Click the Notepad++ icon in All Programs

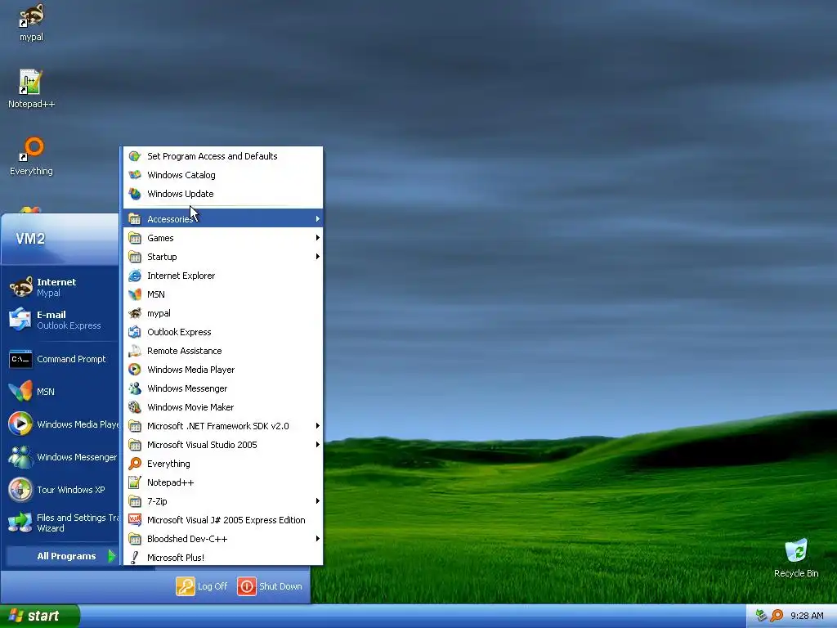pos(135,482)
